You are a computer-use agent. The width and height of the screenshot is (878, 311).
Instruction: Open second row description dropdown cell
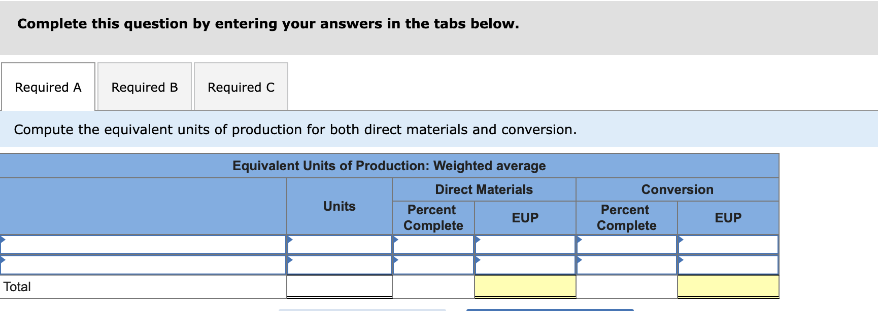click(143, 265)
